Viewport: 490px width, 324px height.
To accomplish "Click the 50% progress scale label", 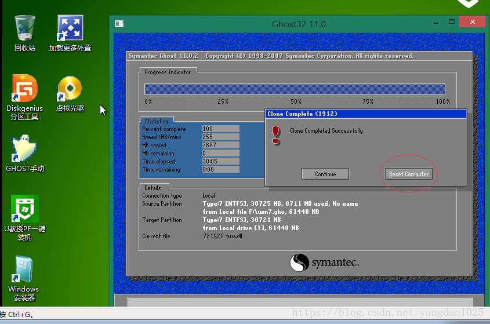I will click(x=296, y=101).
